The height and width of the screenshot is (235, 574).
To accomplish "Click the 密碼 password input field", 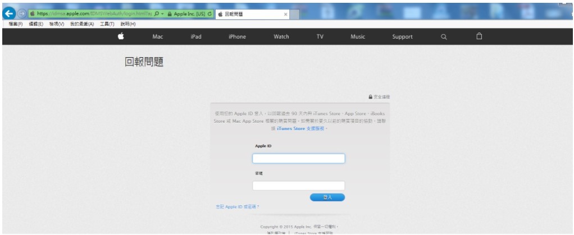I will (298, 185).
